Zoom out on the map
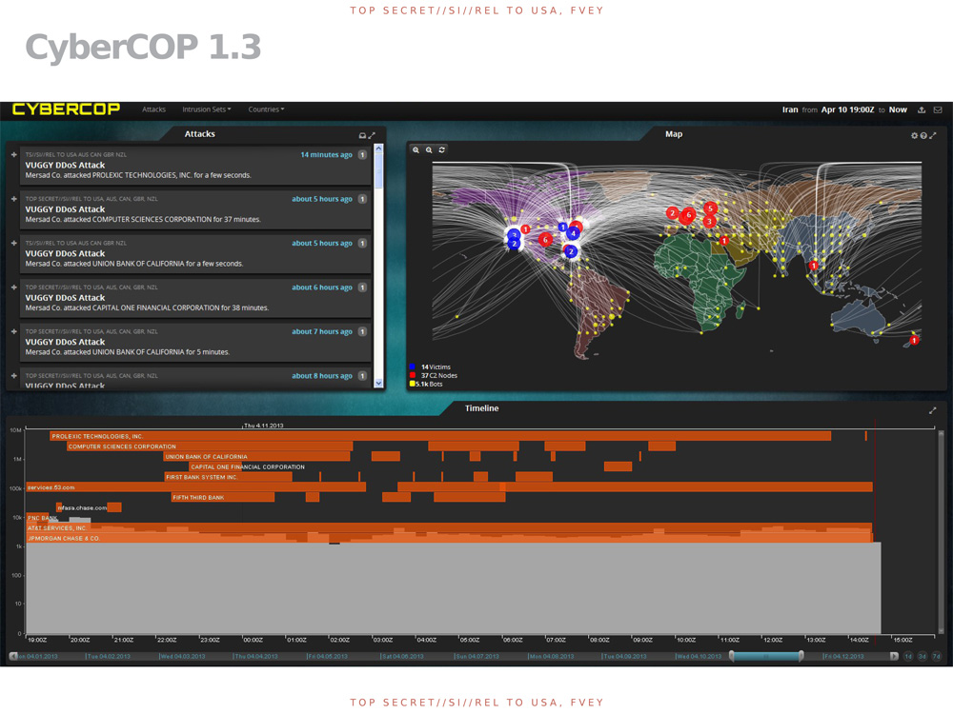 click(x=429, y=150)
